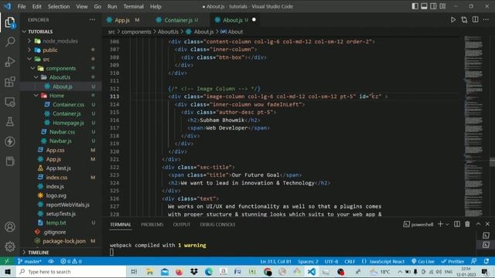Open the Accounts icon in activity bar
Viewport: 495px width, 278px height.
[10, 227]
